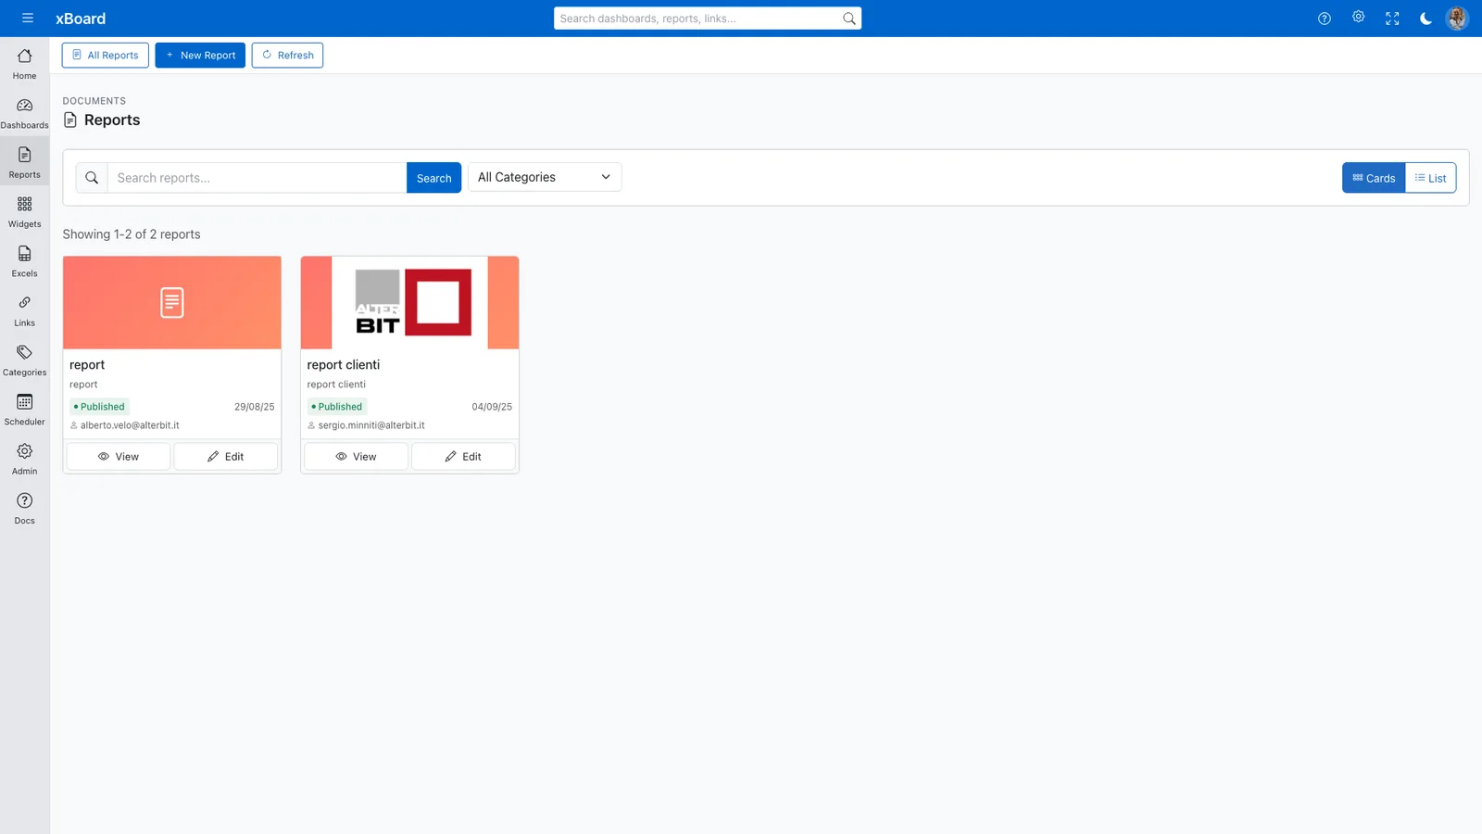Click magnifier icon in global search box
Viewport: 1482px width, 834px height.
(x=848, y=19)
